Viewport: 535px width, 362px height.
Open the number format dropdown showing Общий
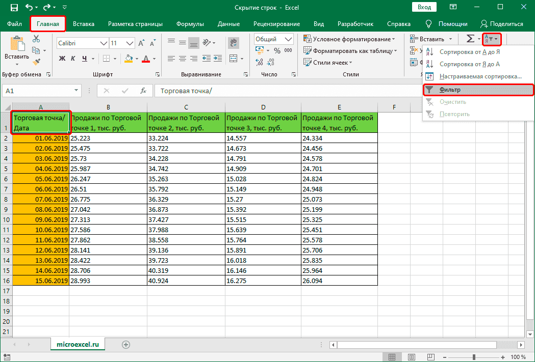coord(274,39)
